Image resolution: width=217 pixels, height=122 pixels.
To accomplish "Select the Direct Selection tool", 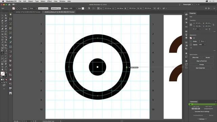I will coord(6,15).
